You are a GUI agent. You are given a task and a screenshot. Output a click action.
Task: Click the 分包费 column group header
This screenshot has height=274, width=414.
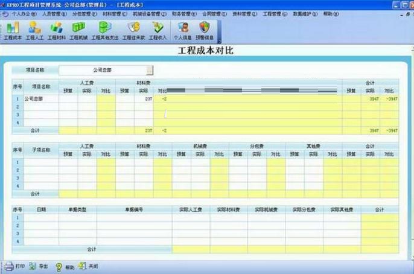pos(257,146)
